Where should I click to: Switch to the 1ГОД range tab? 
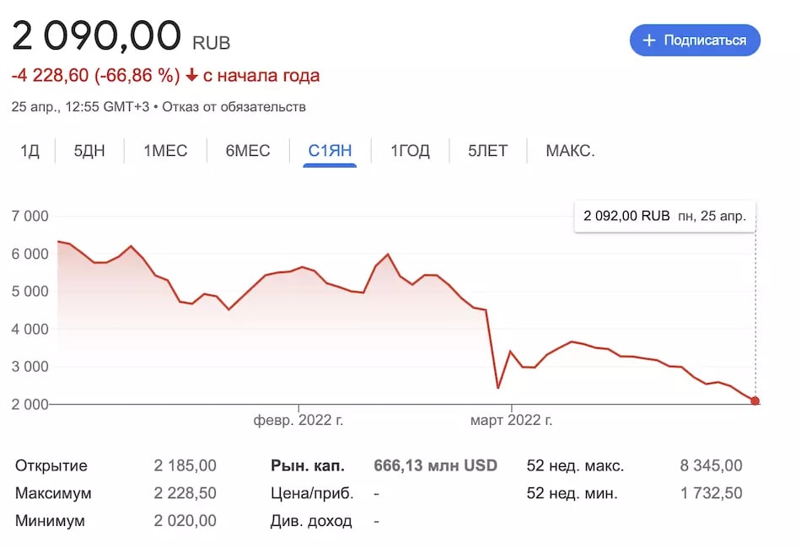tap(411, 151)
